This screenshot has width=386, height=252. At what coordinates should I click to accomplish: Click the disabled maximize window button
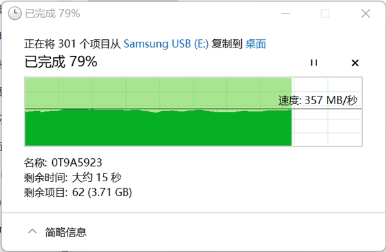pos(325,14)
